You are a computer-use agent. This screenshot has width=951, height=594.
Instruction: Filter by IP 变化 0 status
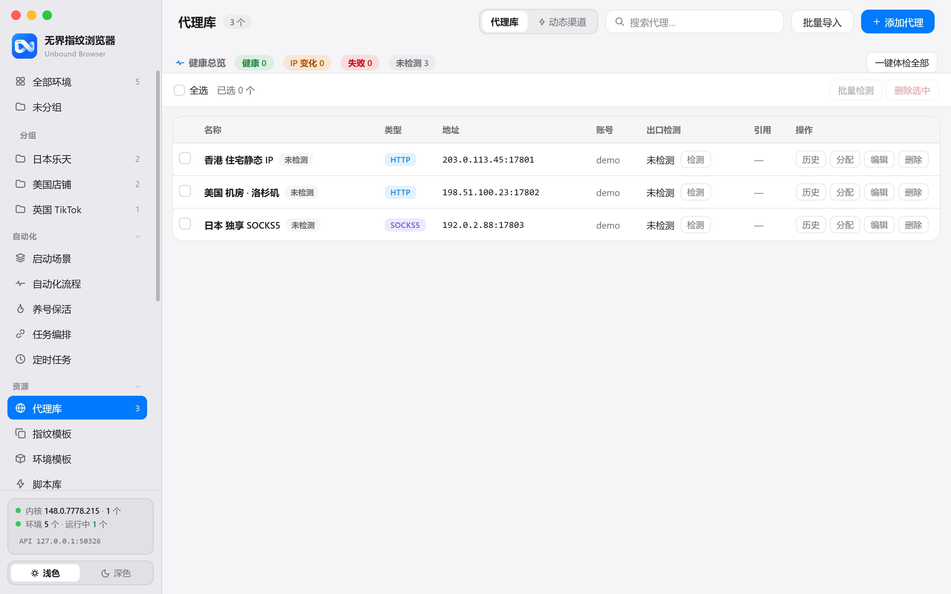coord(307,63)
